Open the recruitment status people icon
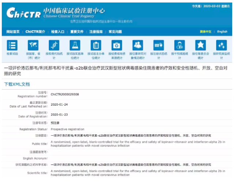Image resolution: width=234 pixels, height=182 pixels. (x=137, y=45)
